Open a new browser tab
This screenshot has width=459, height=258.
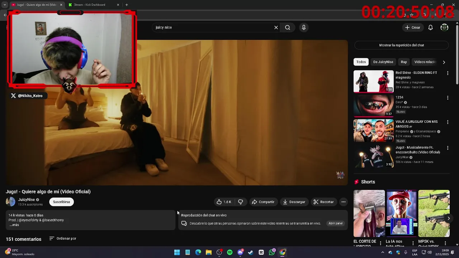pyautogui.click(x=127, y=5)
